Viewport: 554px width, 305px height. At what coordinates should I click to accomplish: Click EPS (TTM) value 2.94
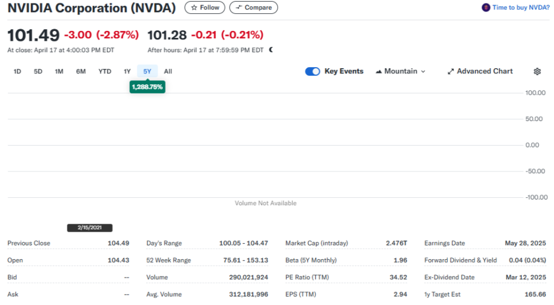pos(400,294)
